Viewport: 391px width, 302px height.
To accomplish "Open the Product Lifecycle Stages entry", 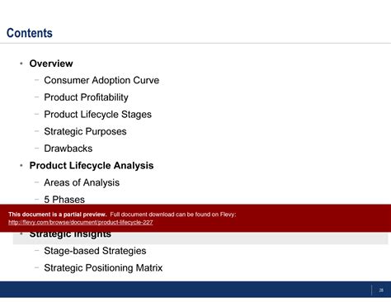I will pos(97,115).
